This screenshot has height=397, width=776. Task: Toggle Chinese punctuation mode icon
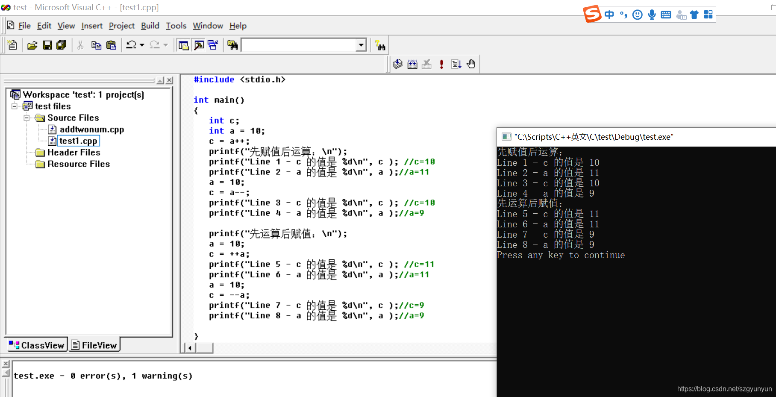click(x=623, y=15)
